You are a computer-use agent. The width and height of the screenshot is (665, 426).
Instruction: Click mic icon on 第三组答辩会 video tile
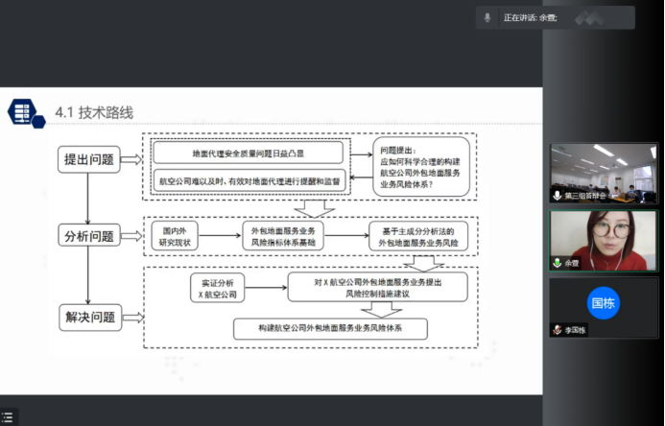coord(557,196)
